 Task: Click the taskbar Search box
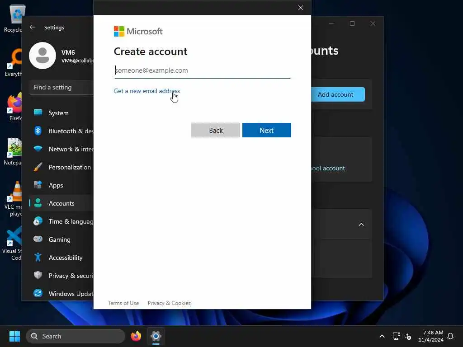[76, 336]
